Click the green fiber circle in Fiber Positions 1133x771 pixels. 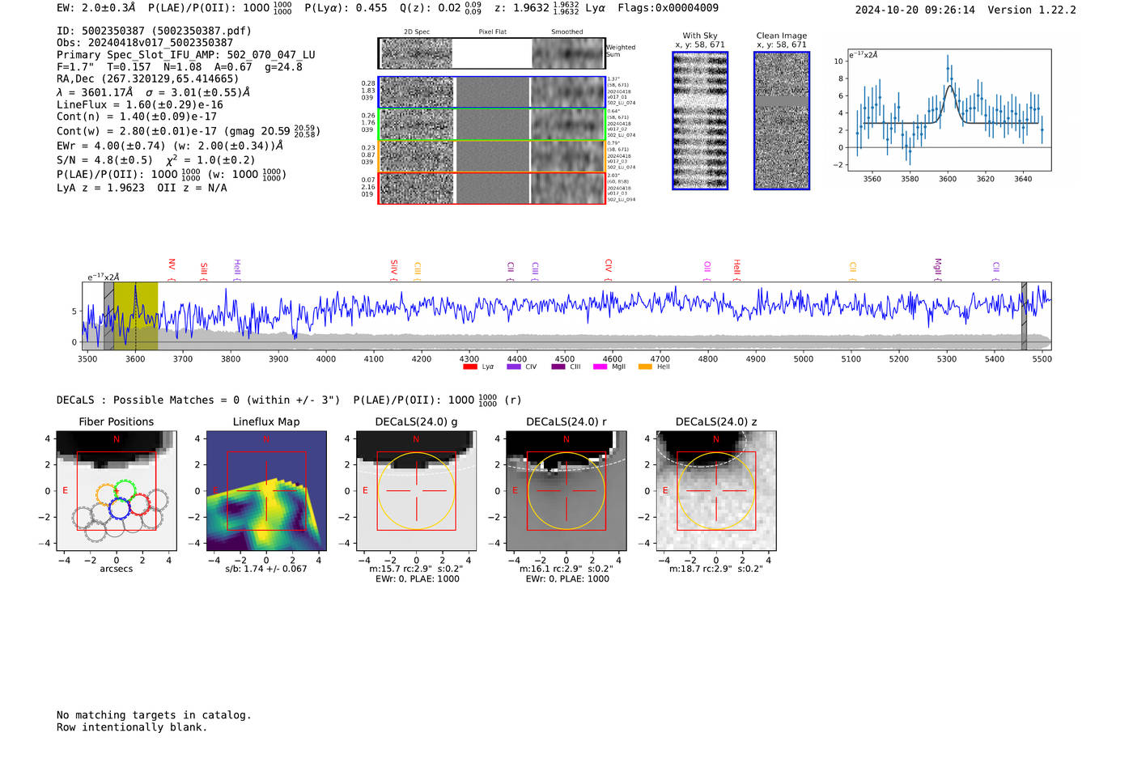click(124, 491)
